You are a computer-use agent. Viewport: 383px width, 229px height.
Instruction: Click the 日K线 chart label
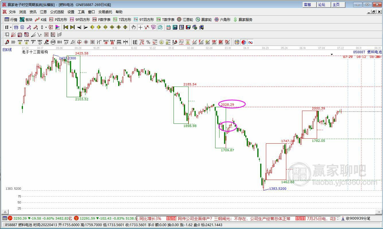7,50
